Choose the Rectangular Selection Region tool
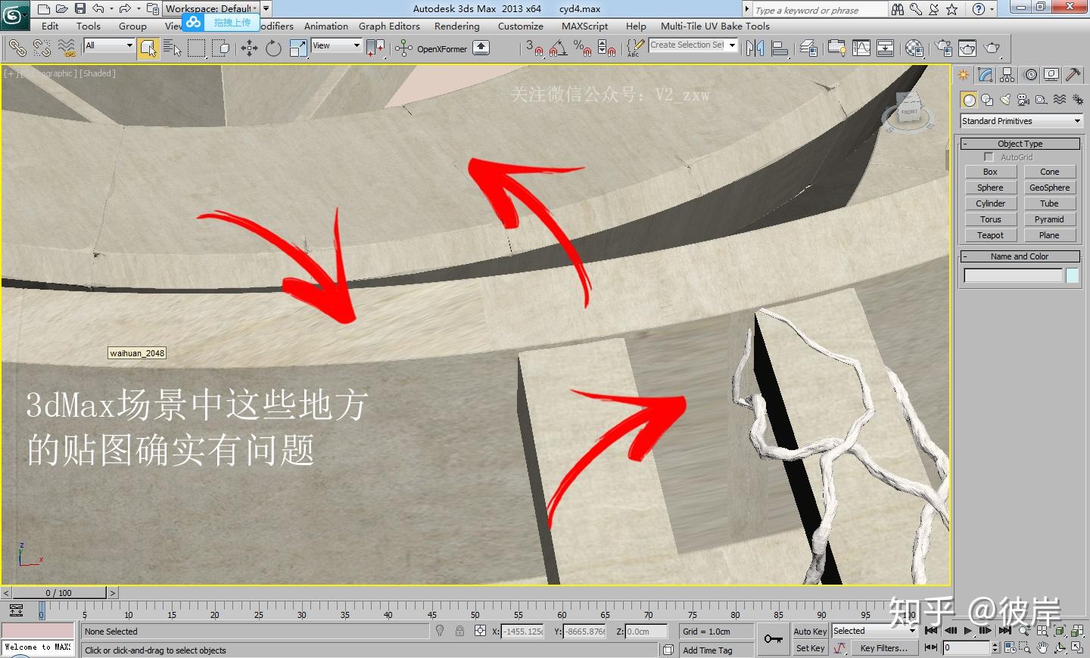 [x=197, y=48]
